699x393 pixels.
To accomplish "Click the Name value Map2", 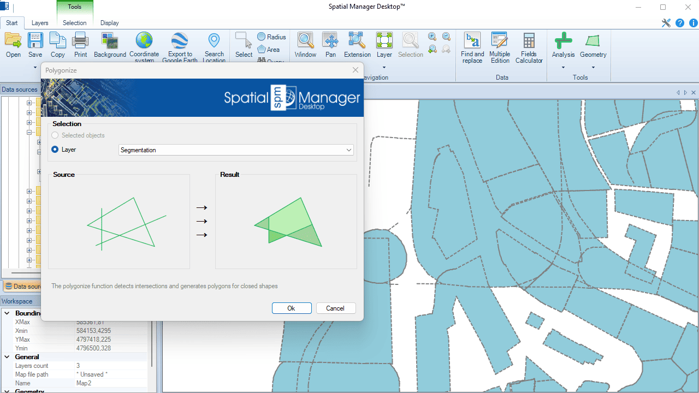I will tap(84, 383).
